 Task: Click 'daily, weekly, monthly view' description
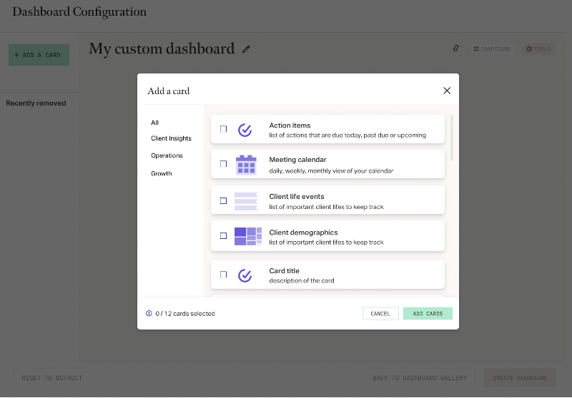[x=331, y=171]
